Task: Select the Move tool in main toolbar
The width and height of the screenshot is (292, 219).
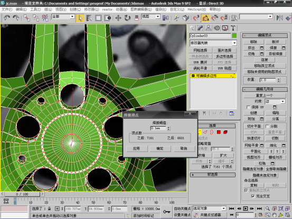Action: (x=118, y=18)
